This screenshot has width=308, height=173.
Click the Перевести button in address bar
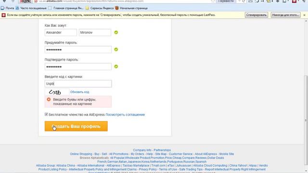coord(226,1)
